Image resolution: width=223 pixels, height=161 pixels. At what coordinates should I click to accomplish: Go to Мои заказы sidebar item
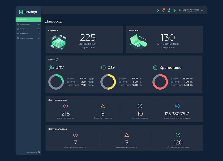(x=28, y=29)
